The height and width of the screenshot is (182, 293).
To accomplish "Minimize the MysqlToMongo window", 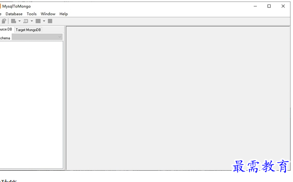I will [x=255, y=6].
